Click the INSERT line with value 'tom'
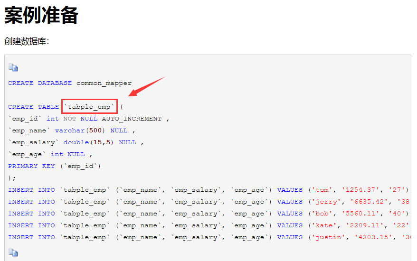The width and height of the screenshot is (417, 261). click(209, 190)
